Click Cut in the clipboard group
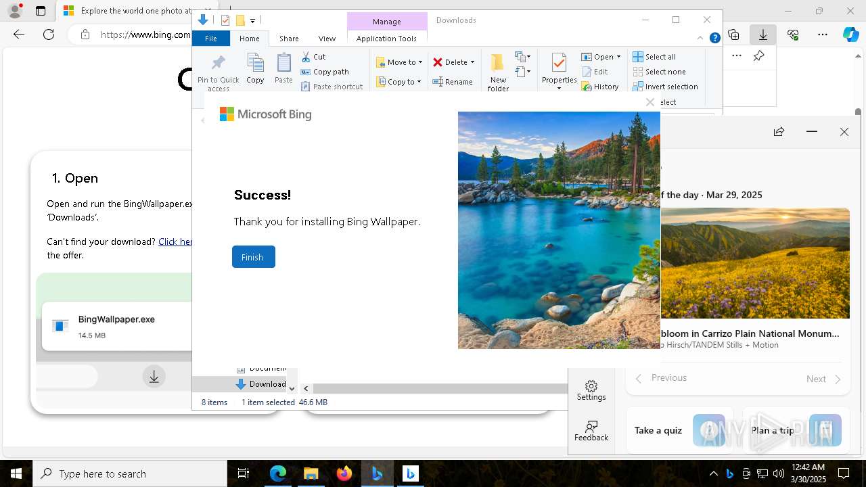 tap(313, 57)
